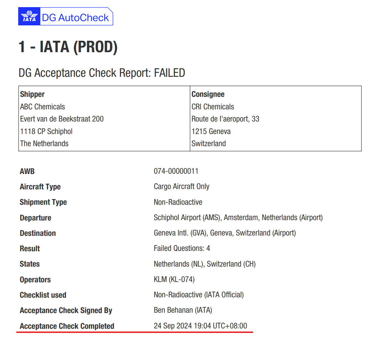Select "The Netherlands" in shipper box

pyautogui.click(x=44, y=143)
